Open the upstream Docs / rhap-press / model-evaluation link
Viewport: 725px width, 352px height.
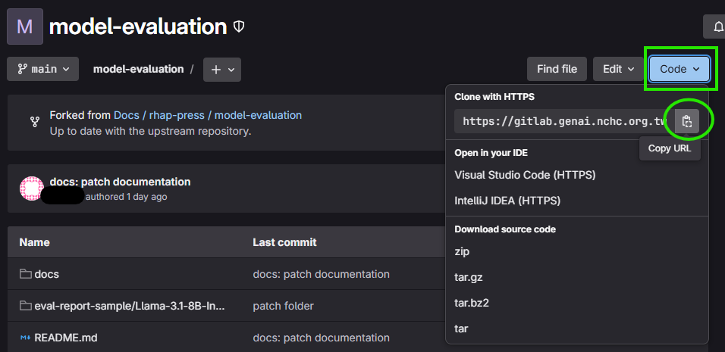click(x=208, y=115)
